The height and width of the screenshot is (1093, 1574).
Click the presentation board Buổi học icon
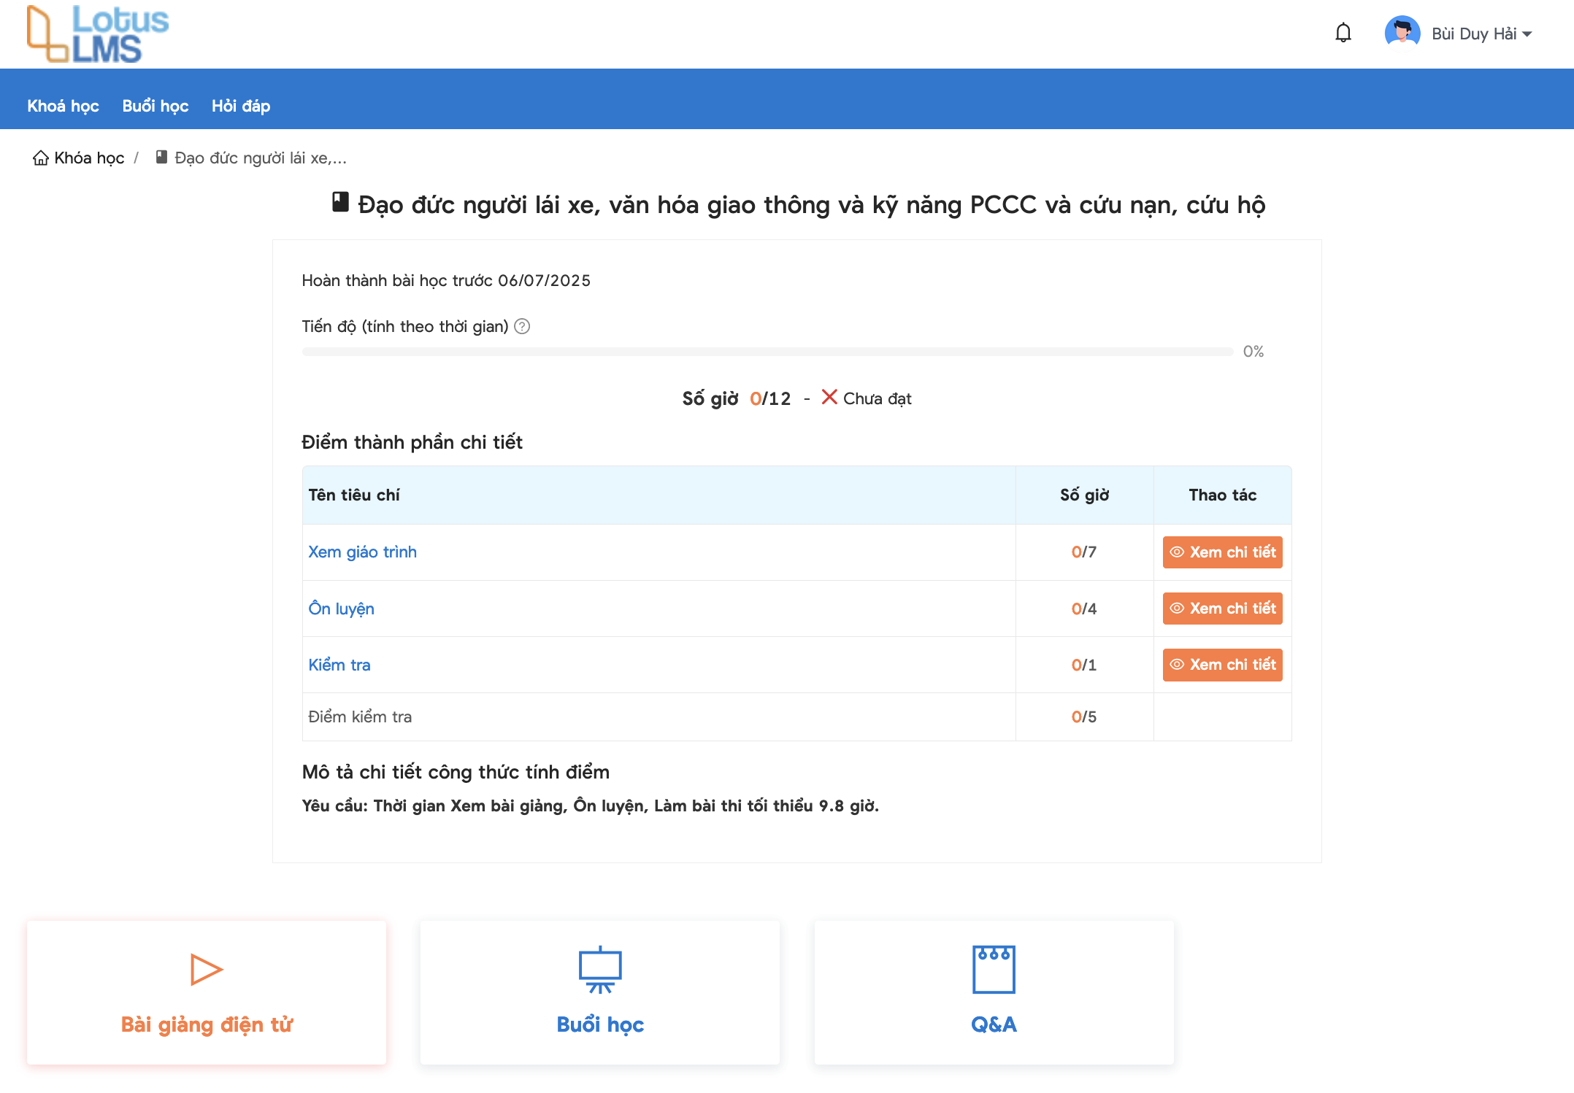[x=599, y=970]
